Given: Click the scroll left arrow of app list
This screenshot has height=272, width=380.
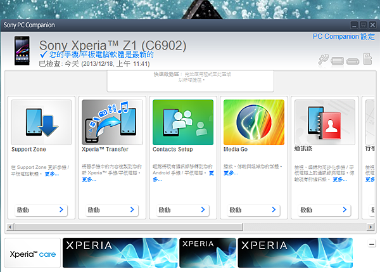Looking at the screenshot, I should click(x=10, y=227).
